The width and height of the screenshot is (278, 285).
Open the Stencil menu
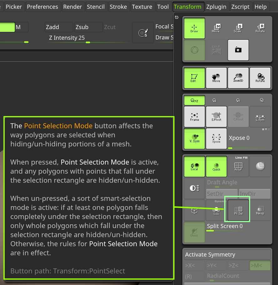click(96, 7)
